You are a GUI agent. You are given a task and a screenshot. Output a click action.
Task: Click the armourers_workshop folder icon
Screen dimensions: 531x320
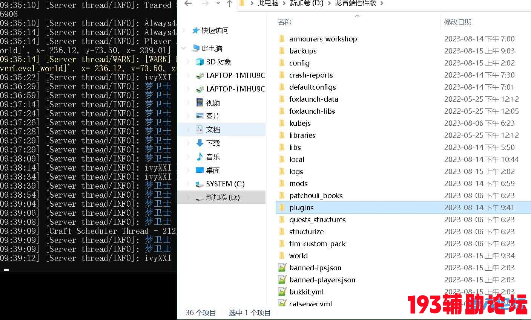[282, 39]
